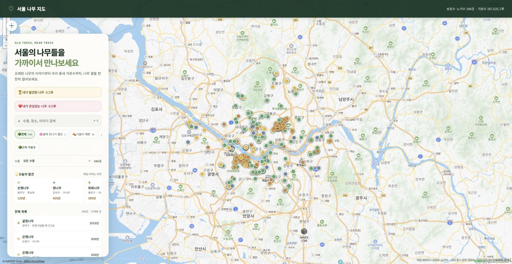
Task: Select brown tree marker left of 상일 label
Action: coord(330,141)
